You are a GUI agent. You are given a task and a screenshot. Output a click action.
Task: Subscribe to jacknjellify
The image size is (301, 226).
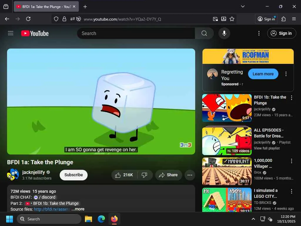(x=73, y=175)
